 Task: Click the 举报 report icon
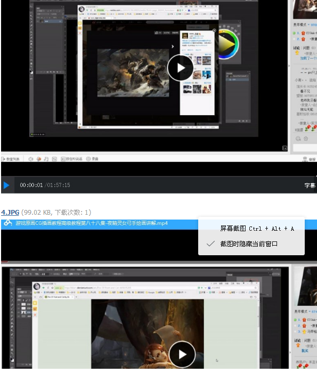point(309,159)
